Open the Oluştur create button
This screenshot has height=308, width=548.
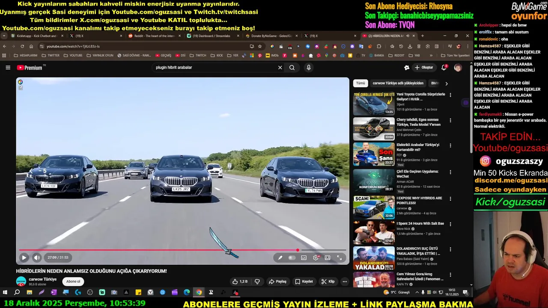point(423,68)
